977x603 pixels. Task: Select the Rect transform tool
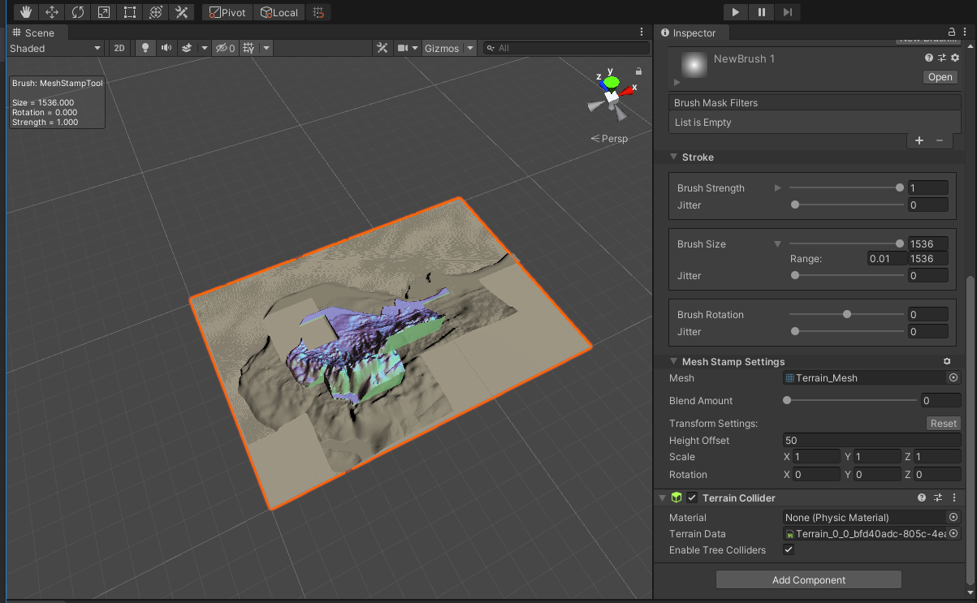click(x=130, y=12)
